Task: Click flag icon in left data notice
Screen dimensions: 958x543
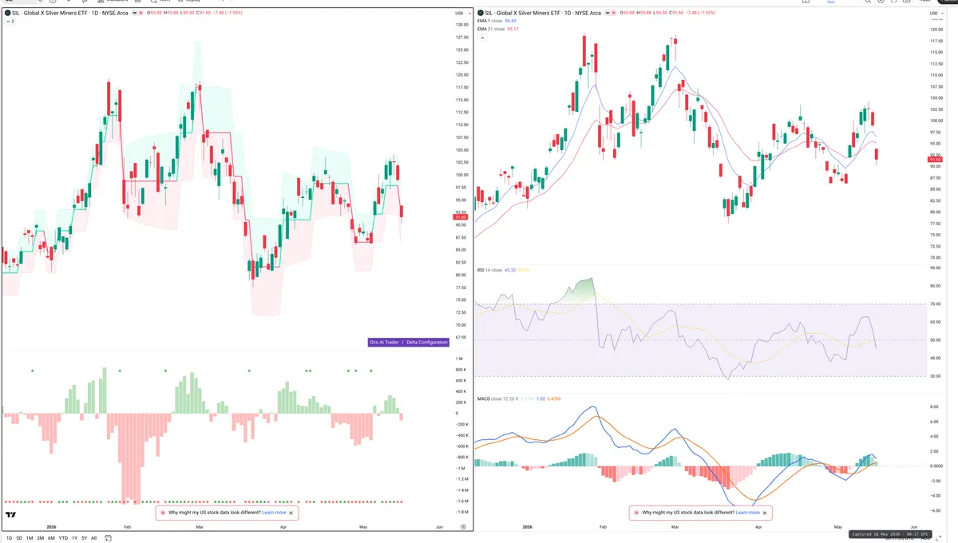Action: (164, 513)
